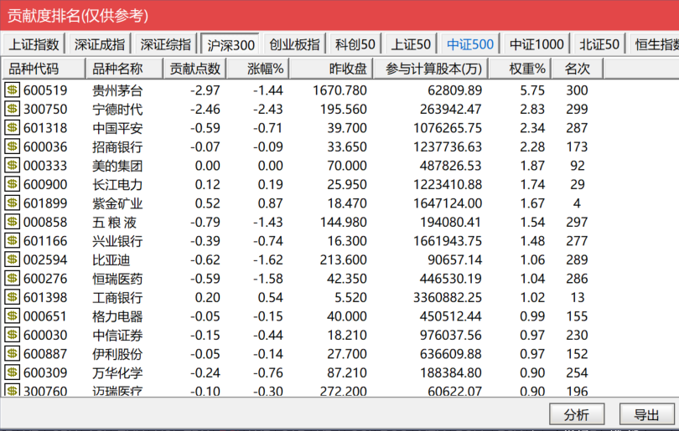The image size is (679, 431).
Task: Select stock name 招商银行
Action: tap(117, 147)
